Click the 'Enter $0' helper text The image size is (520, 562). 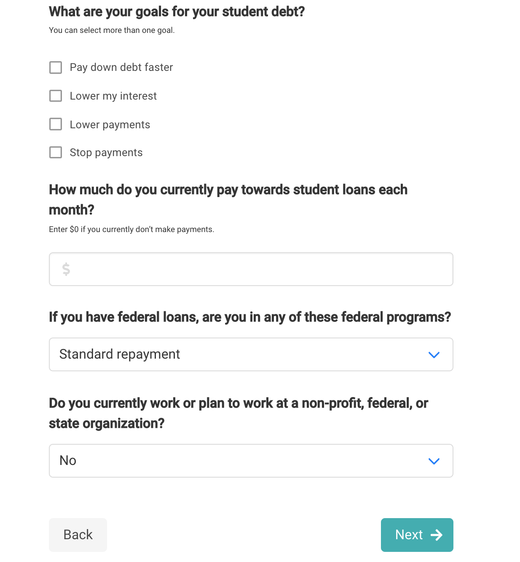[x=131, y=230]
